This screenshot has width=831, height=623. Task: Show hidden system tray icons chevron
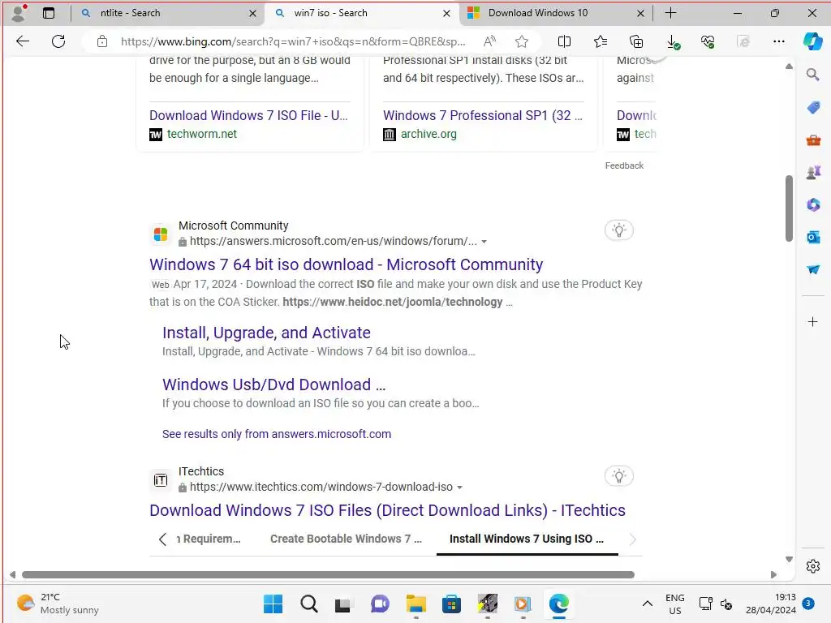click(x=647, y=604)
